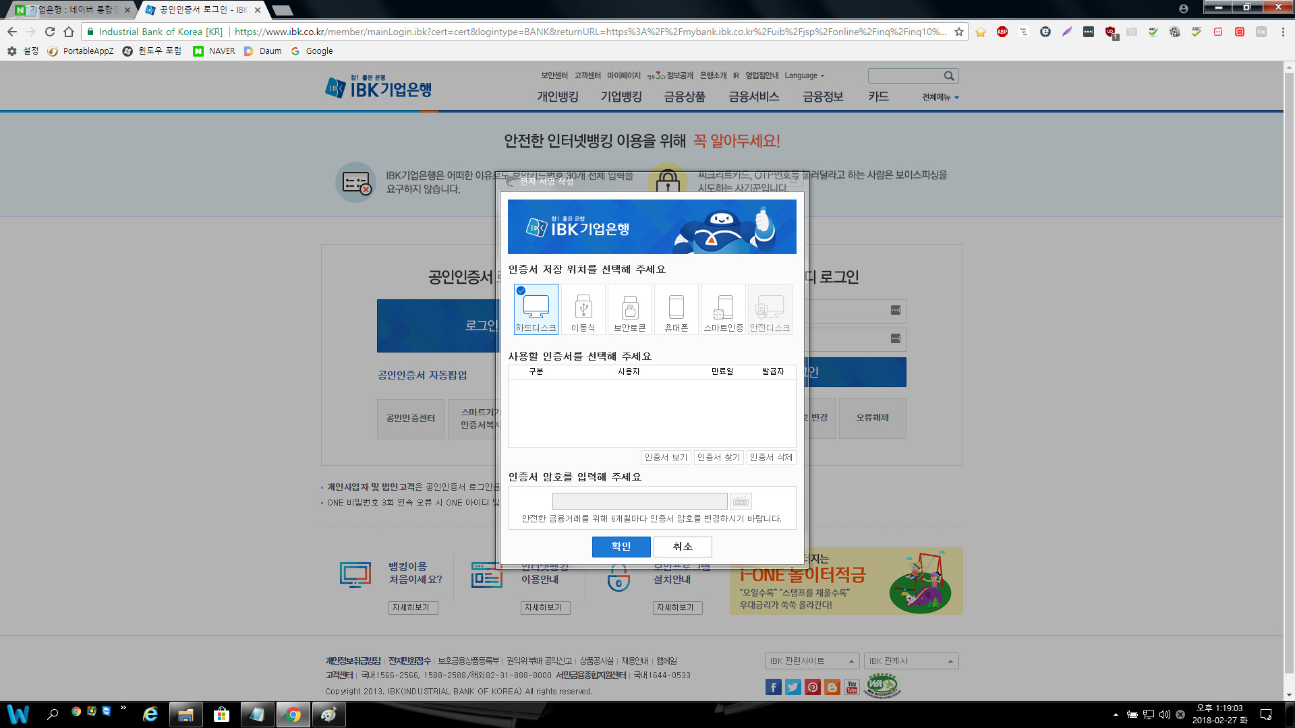Open the virtual keyboard beside password field
Screen dimensions: 1295x728
[x=741, y=502]
